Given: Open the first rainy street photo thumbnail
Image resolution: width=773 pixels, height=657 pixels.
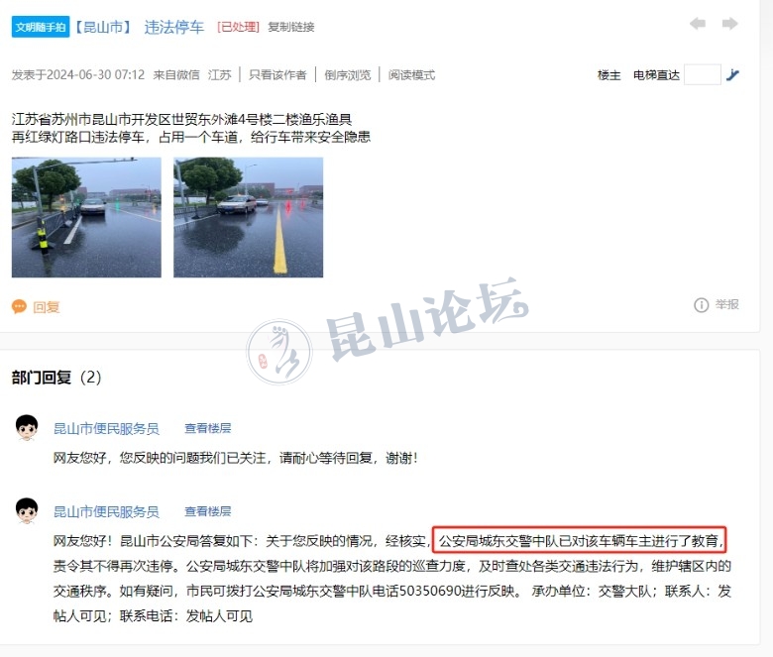Looking at the screenshot, I should [x=86, y=217].
